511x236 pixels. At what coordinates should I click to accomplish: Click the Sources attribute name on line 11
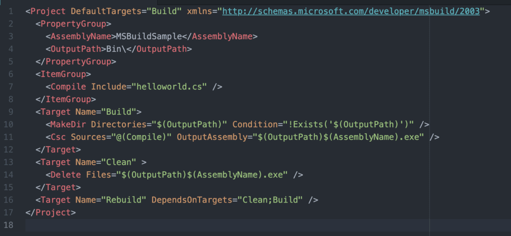tap(89, 137)
